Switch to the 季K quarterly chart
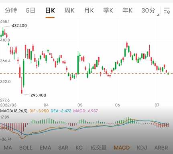Image resolution: width=173 pixels, height=154 pixels. [108, 10]
